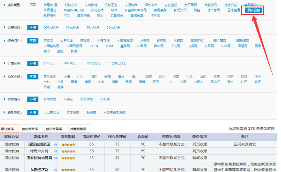Select the 人民网 portal
The image size is (281, 172).
[209, 46]
